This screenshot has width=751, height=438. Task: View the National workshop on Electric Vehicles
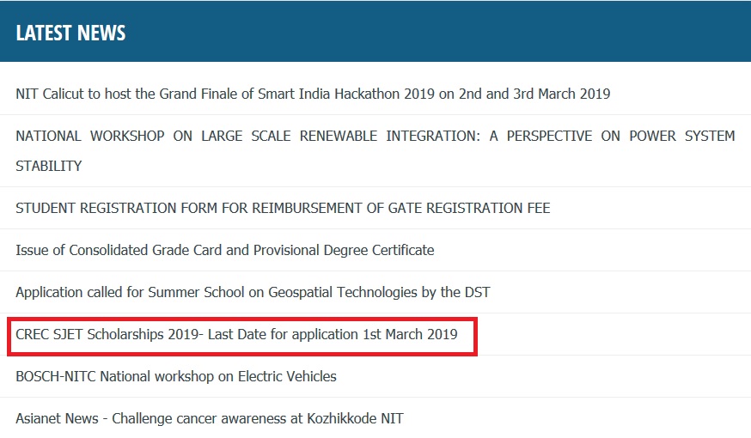(x=176, y=376)
